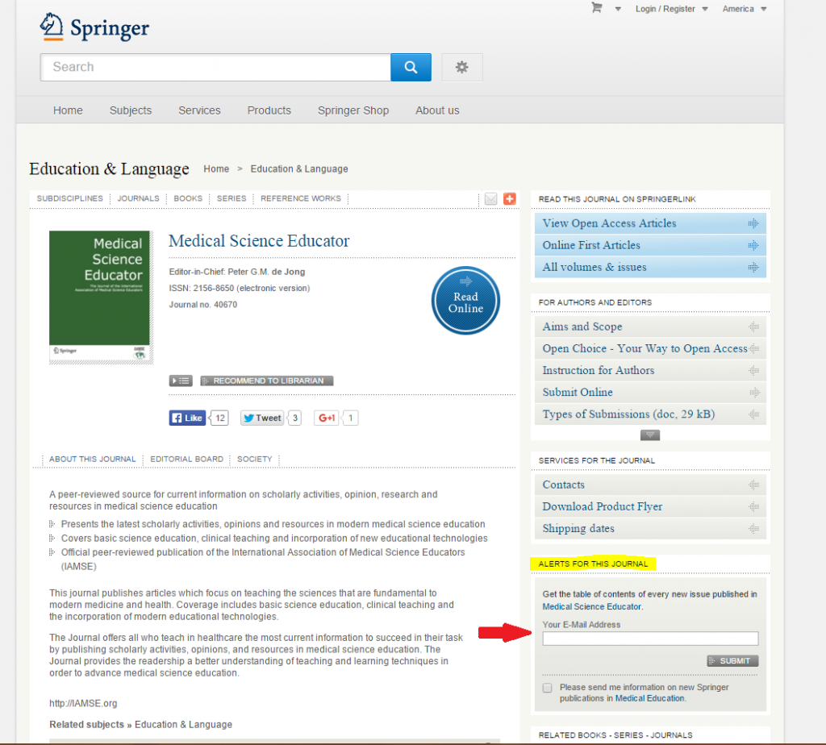The width and height of the screenshot is (826, 745).
Task: Click Medical Science Educator link in alerts box
Action: pyautogui.click(x=592, y=607)
